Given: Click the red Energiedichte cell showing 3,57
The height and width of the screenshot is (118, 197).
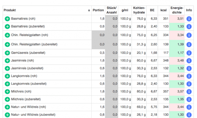Looking at the screenshot, I should tap(177, 91).
